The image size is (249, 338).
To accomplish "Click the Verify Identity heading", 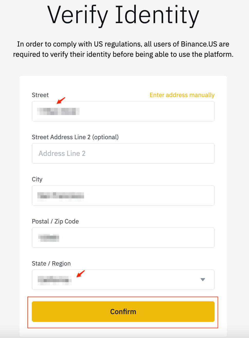I will click(123, 15).
